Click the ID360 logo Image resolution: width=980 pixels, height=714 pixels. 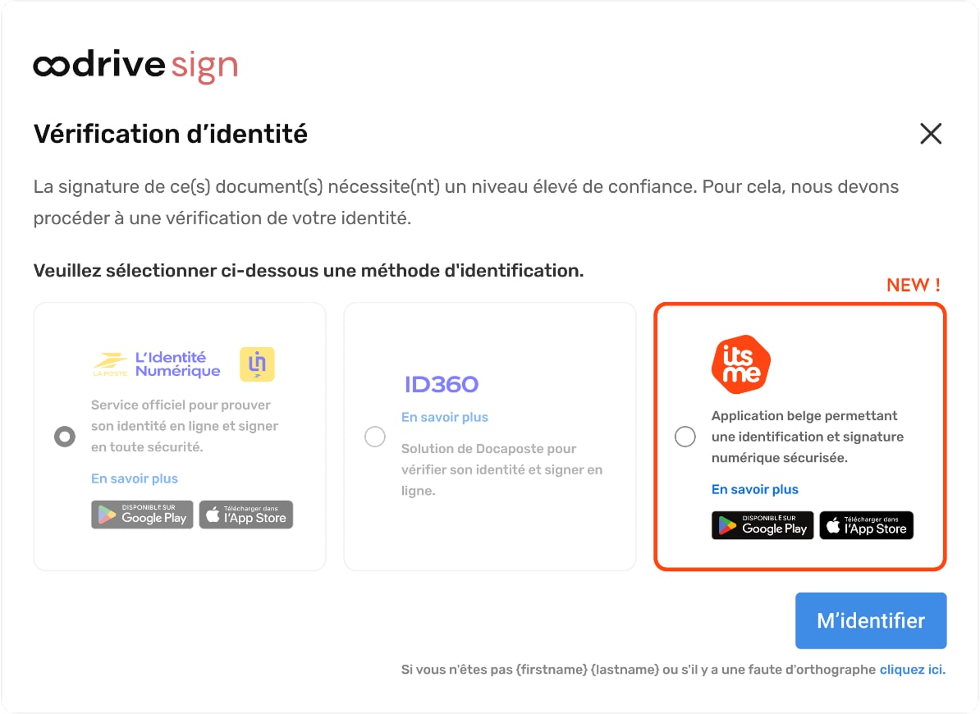tap(442, 384)
